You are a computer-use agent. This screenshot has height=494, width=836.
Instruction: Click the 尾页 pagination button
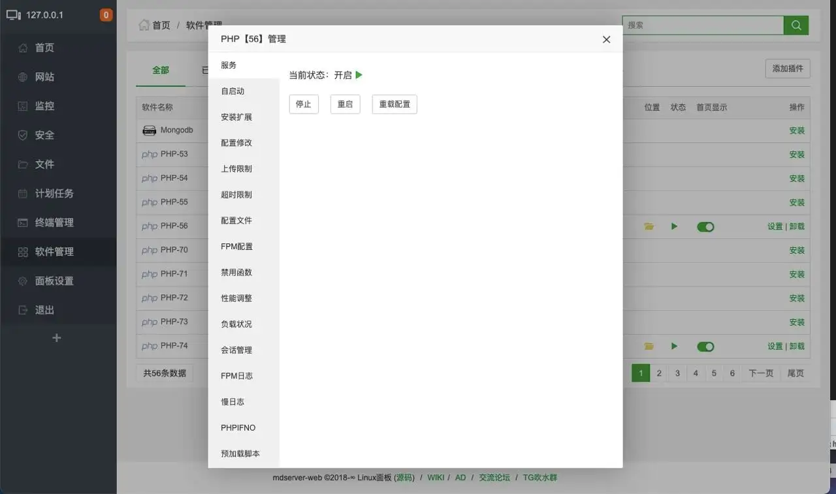click(x=796, y=373)
